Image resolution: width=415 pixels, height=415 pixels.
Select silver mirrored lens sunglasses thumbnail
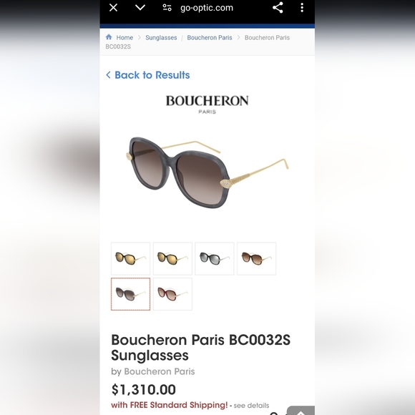click(x=215, y=258)
